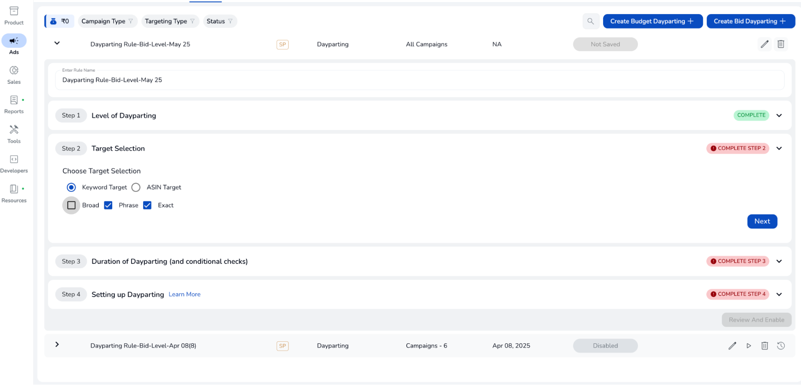
Task: Edit the May 25 dayparting rule pencil
Action: click(765, 44)
